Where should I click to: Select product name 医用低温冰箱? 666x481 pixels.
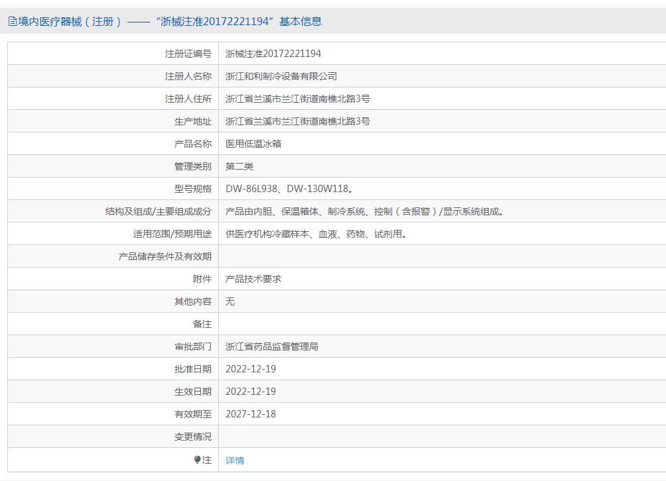[x=253, y=143]
